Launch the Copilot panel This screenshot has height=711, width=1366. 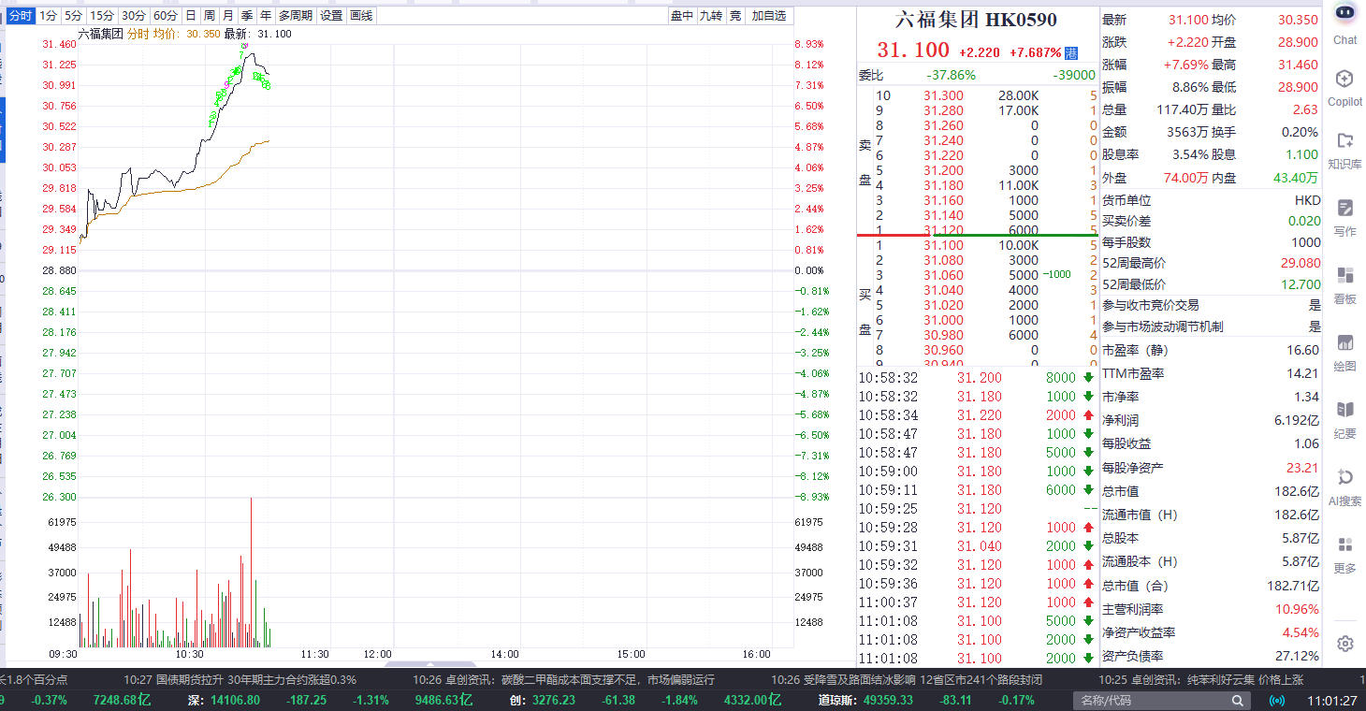(1344, 87)
